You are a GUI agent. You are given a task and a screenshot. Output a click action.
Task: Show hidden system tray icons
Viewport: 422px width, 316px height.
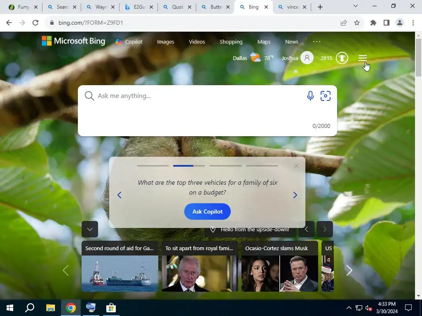click(349, 308)
